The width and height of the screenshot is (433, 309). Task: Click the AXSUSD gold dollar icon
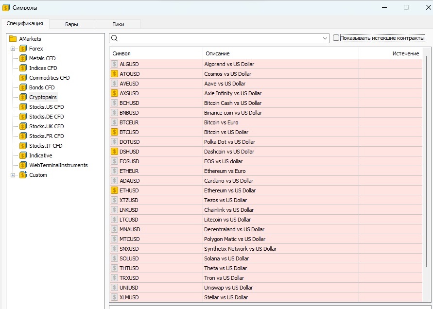pyautogui.click(x=114, y=93)
